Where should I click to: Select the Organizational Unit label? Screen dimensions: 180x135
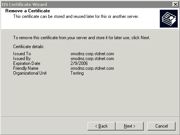coord(30,73)
